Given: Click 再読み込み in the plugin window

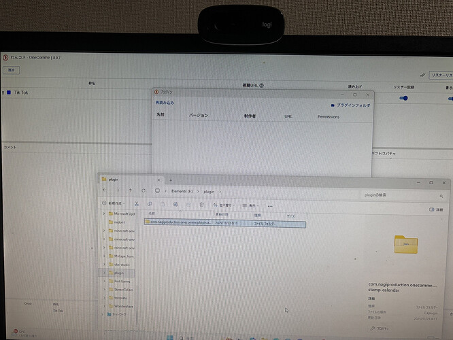Looking at the screenshot, I should [x=165, y=103].
